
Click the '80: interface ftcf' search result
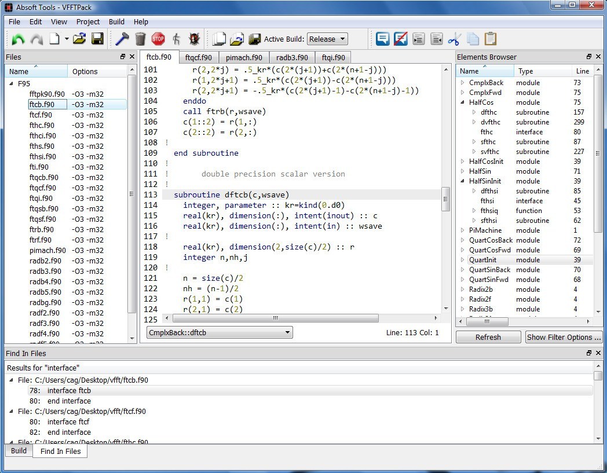pyautogui.click(x=59, y=422)
